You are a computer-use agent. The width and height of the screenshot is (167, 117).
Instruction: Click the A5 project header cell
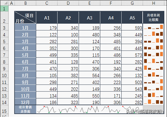point(132,17)
